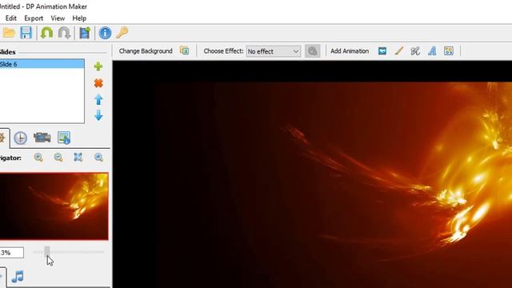The image size is (512, 288).
Task: Select the scissors animation tool icon
Action: pyautogui.click(x=415, y=51)
